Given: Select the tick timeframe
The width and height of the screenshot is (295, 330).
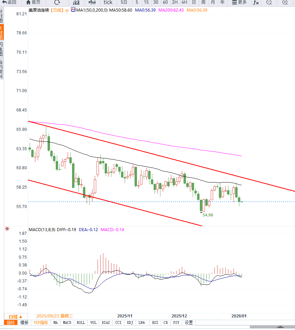Looking at the screenshot, I should [108, 2].
